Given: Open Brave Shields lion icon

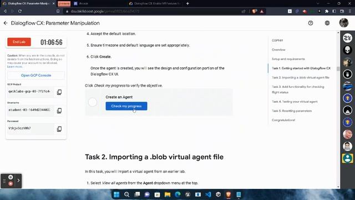Looking at the screenshot, I should (254, 11).
